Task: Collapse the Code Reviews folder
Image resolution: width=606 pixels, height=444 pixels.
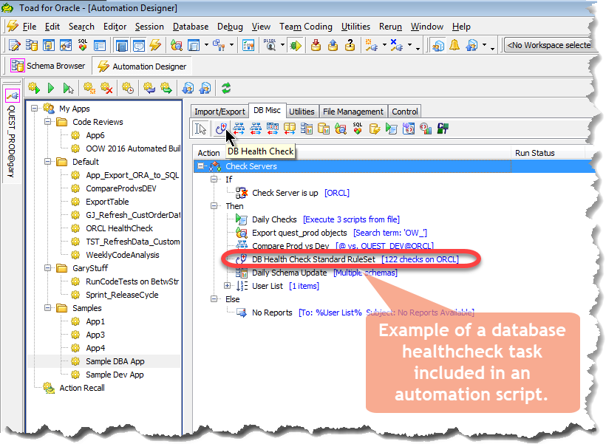Action: point(47,122)
